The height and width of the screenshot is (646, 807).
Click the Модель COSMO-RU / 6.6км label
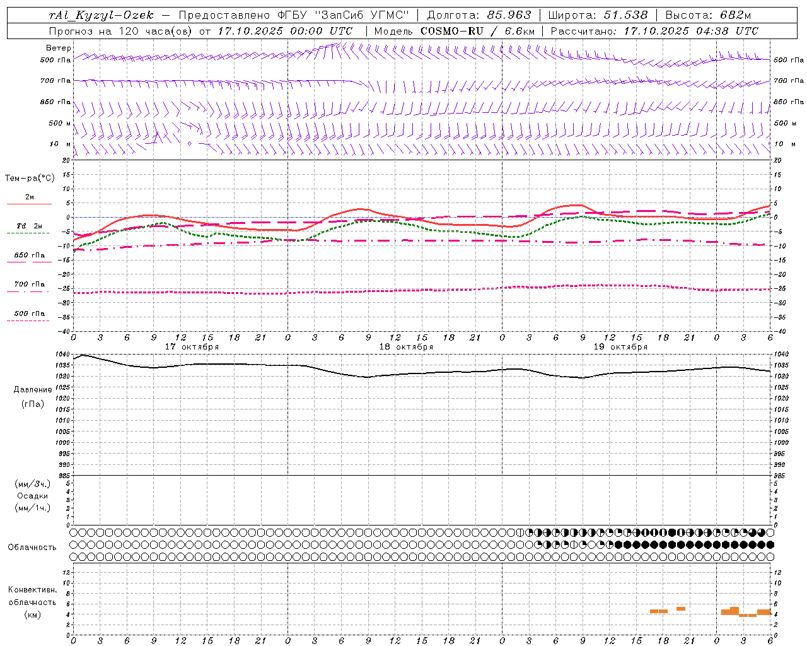[455, 31]
